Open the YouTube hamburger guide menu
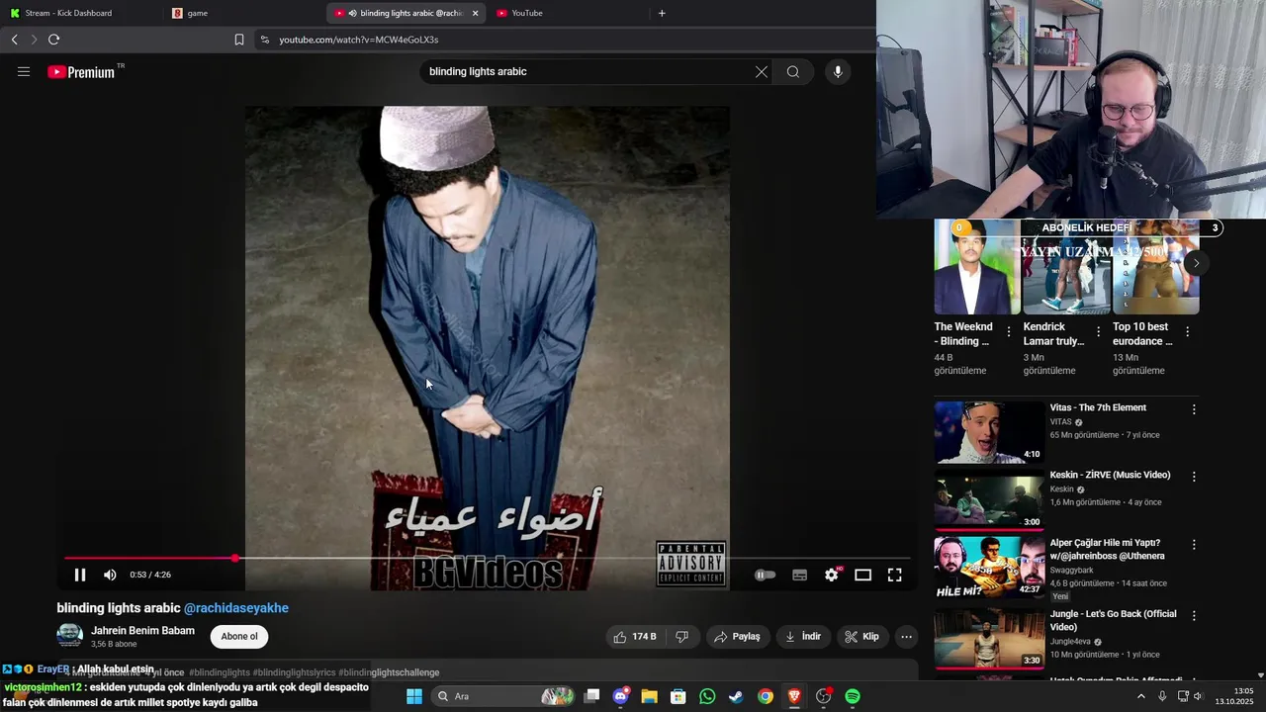1266x712 pixels. click(24, 71)
